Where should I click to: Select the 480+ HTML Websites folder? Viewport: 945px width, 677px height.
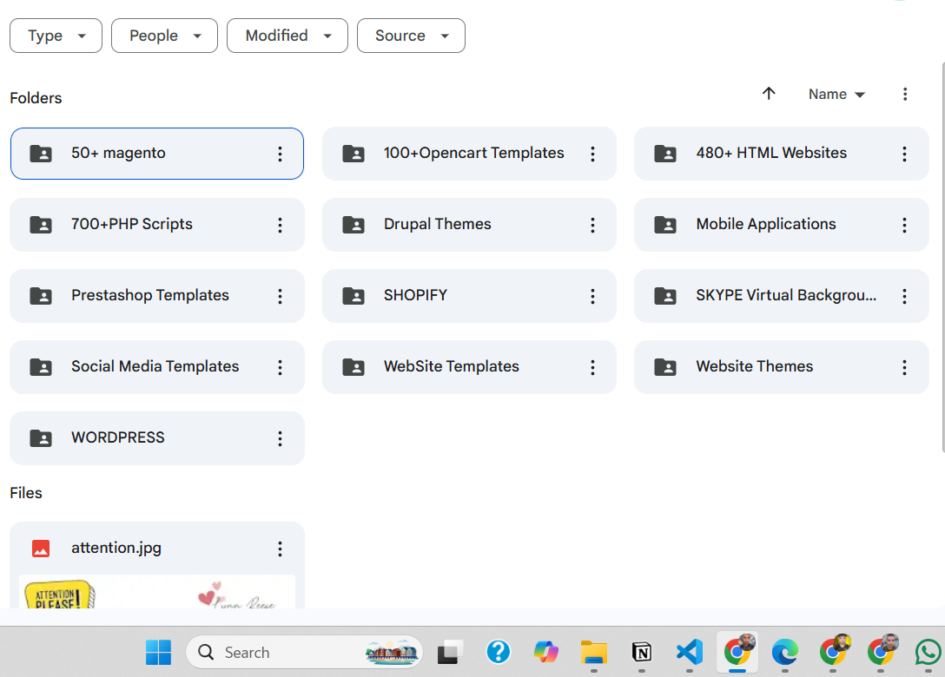pyautogui.click(x=781, y=154)
